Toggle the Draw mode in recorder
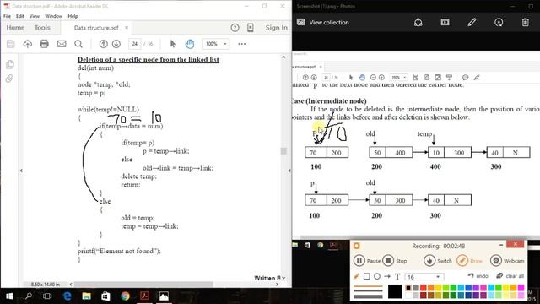Image resolution: width=540 pixels, height=304 pixels. [469, 261]
